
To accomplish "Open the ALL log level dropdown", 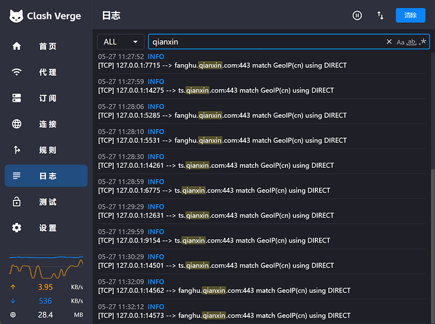I will [x=120, y=41].
